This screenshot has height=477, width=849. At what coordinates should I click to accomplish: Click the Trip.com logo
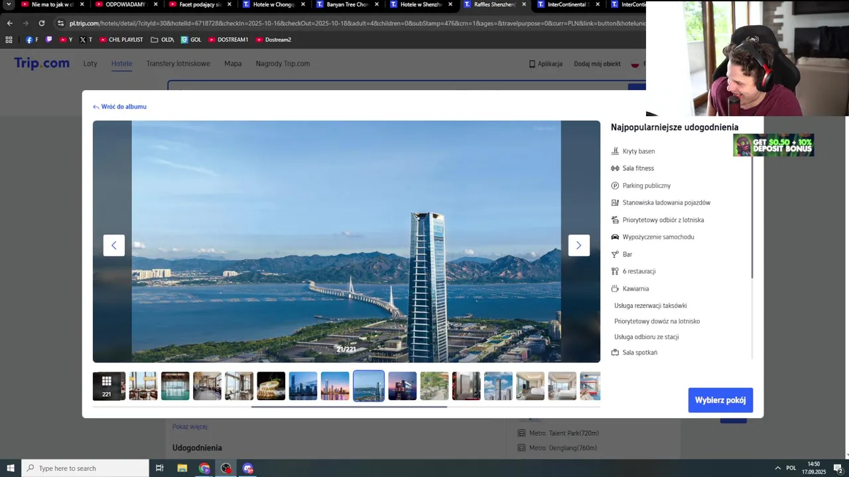pos(42,64)
